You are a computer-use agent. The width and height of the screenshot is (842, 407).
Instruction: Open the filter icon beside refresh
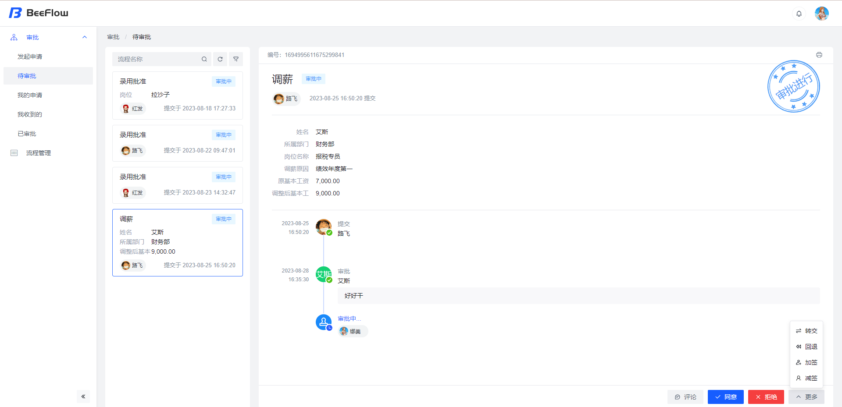point(236,59)
